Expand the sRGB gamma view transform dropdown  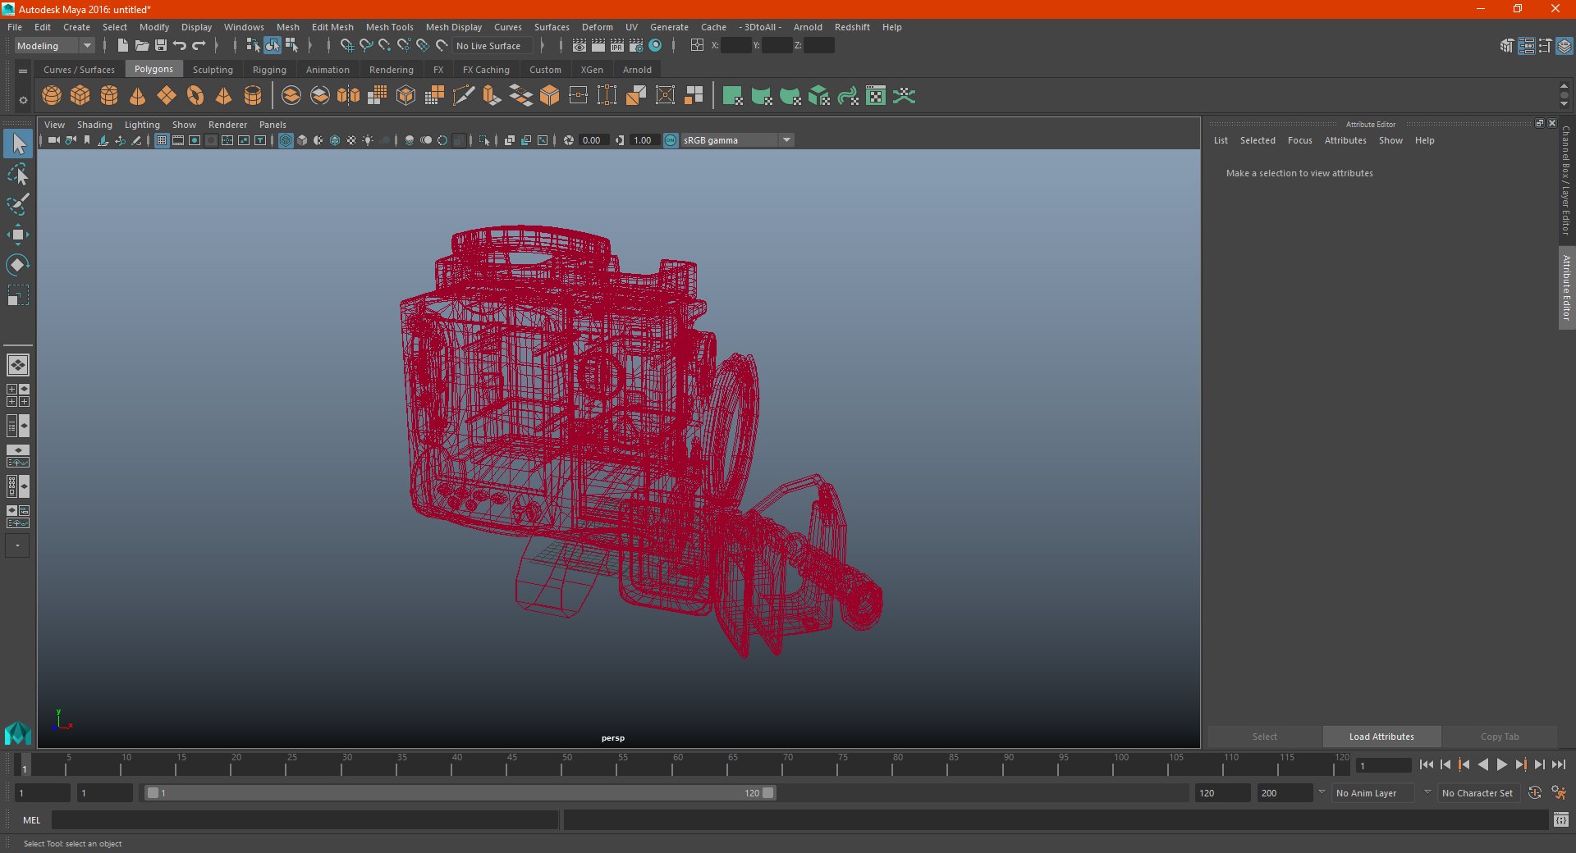(786, 140)
